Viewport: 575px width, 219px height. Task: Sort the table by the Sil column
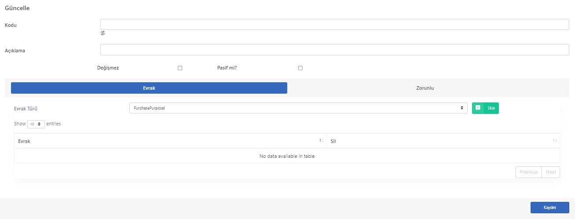[x=443, y=141]
